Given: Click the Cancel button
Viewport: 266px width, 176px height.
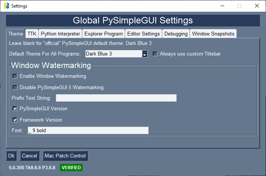Looking at the screenshot, I should (30, 156).
